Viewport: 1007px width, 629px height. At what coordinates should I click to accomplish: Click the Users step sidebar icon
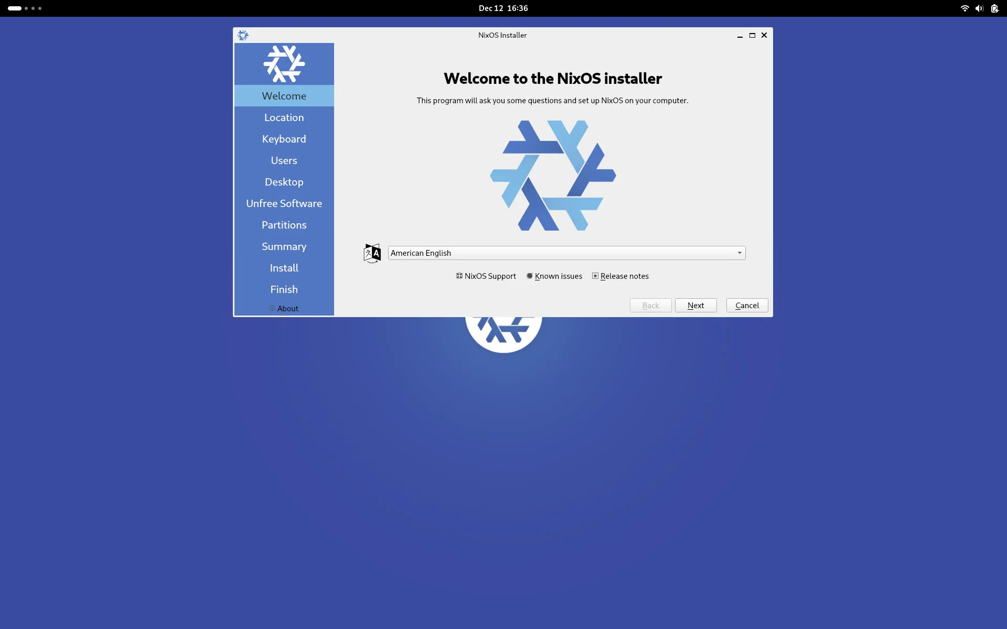[283, 160]
